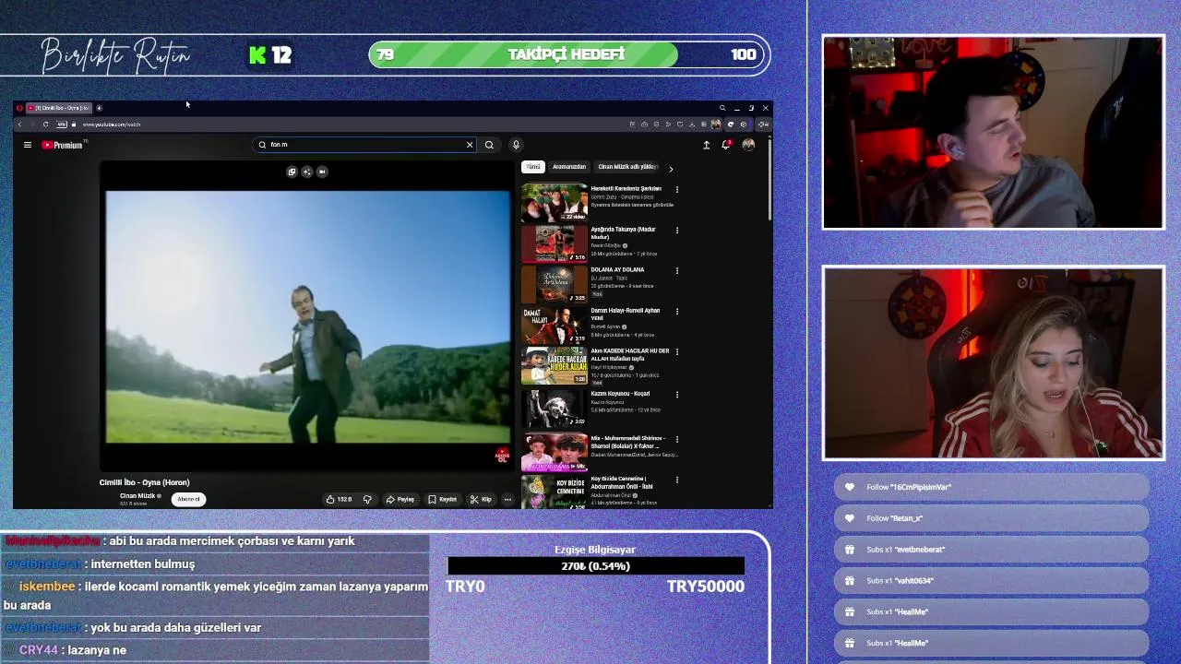Image resolution: width=1181 pixels, height=664 pixels.
Task: Click the Klip clip button
Action: coord(481,499)
